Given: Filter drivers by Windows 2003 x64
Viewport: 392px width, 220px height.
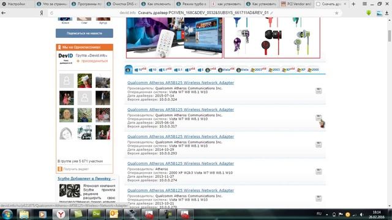Looking at the screenshot, I should pos(258,70).
